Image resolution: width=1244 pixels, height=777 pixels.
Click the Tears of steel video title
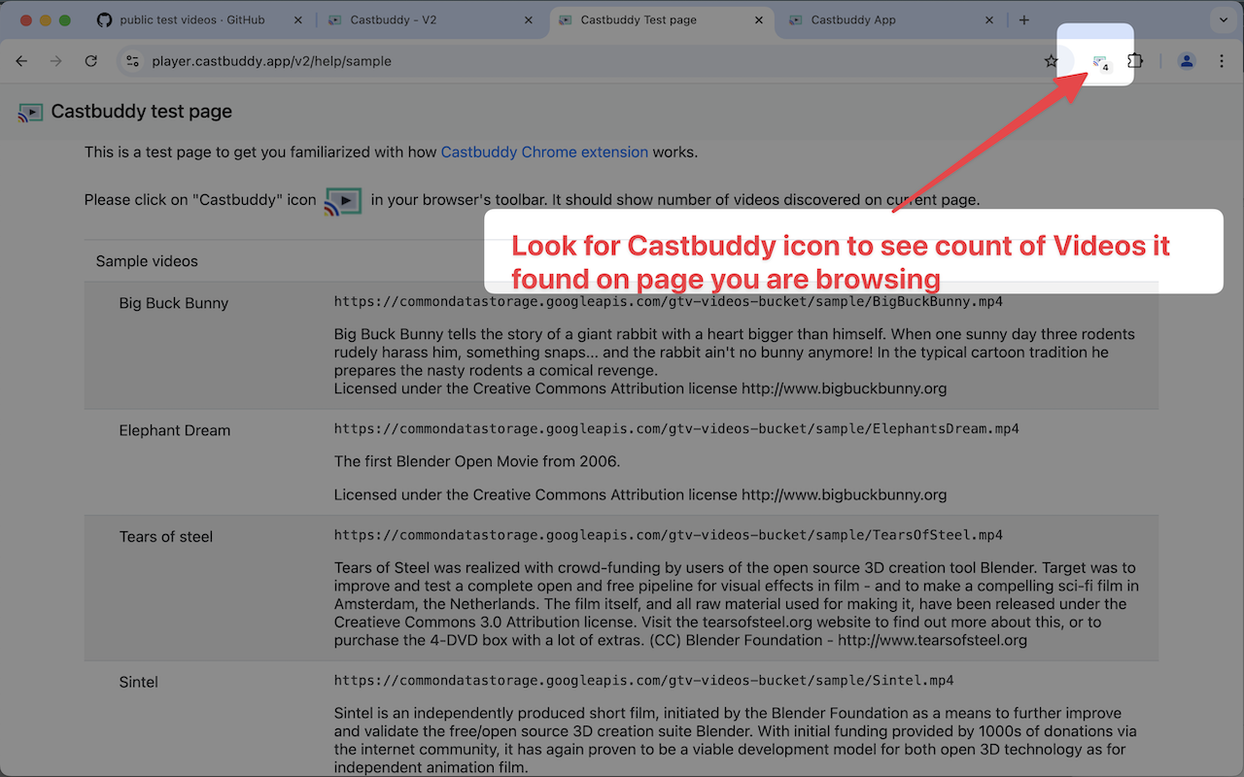tap(166, 536)
